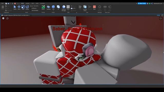Activate the Scale tool

click(x=23, y=7)
